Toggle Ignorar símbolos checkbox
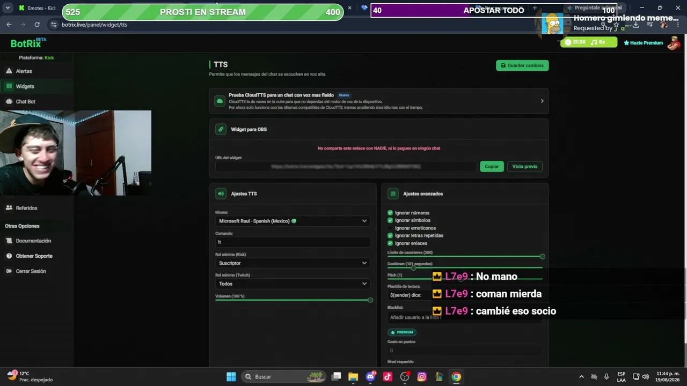The width and height of the screenshot is (687, 386). (x=390, y=220)
